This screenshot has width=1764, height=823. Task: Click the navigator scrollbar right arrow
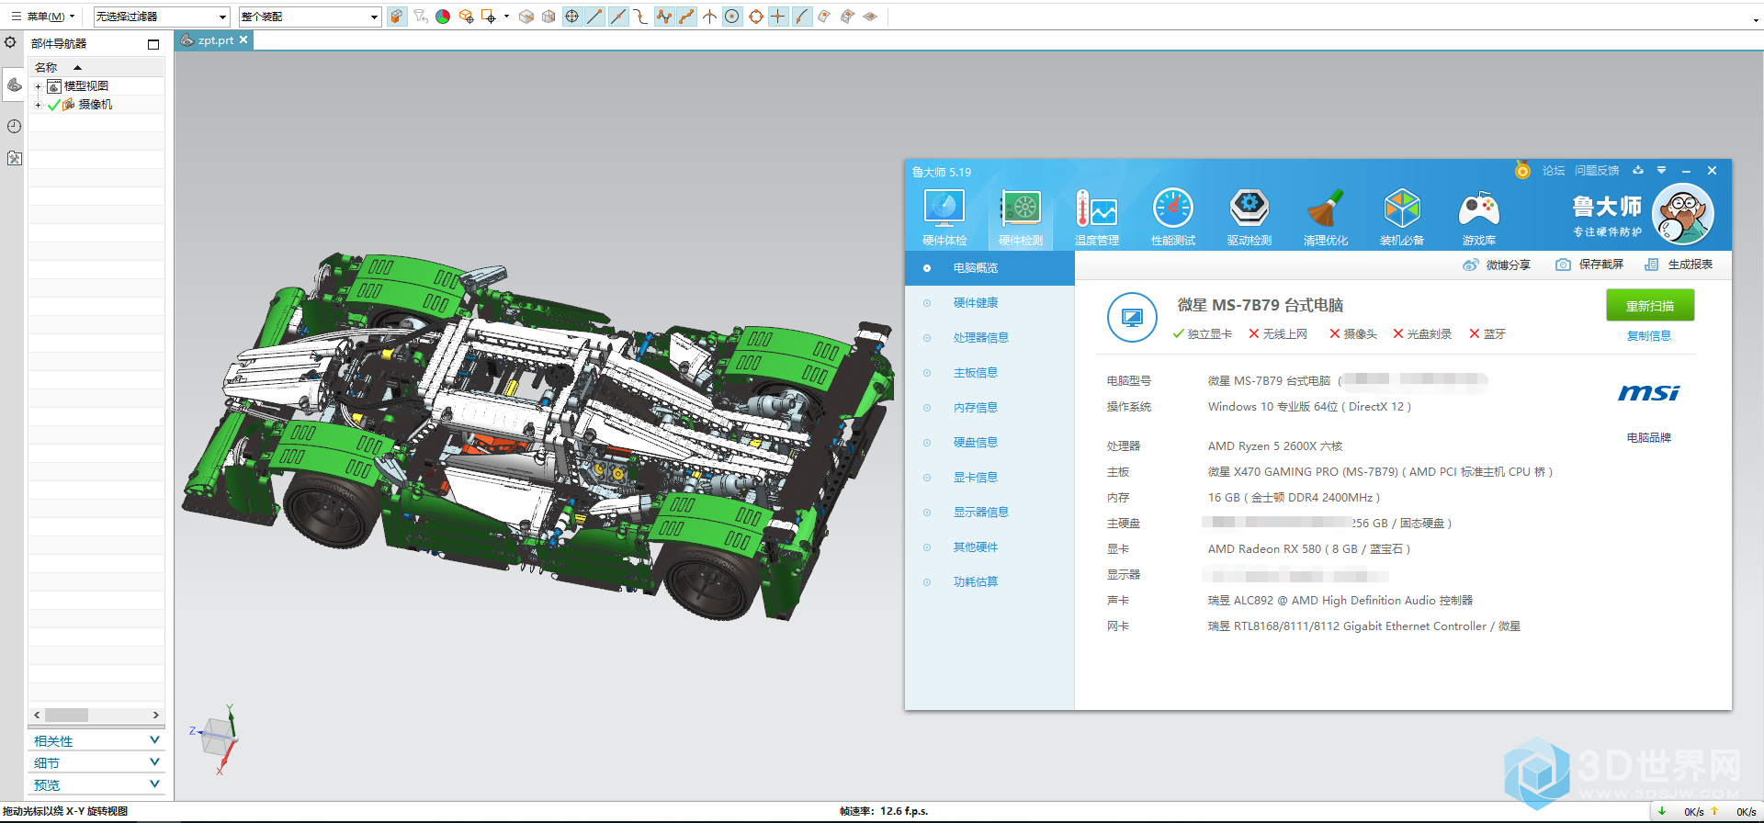156,715
